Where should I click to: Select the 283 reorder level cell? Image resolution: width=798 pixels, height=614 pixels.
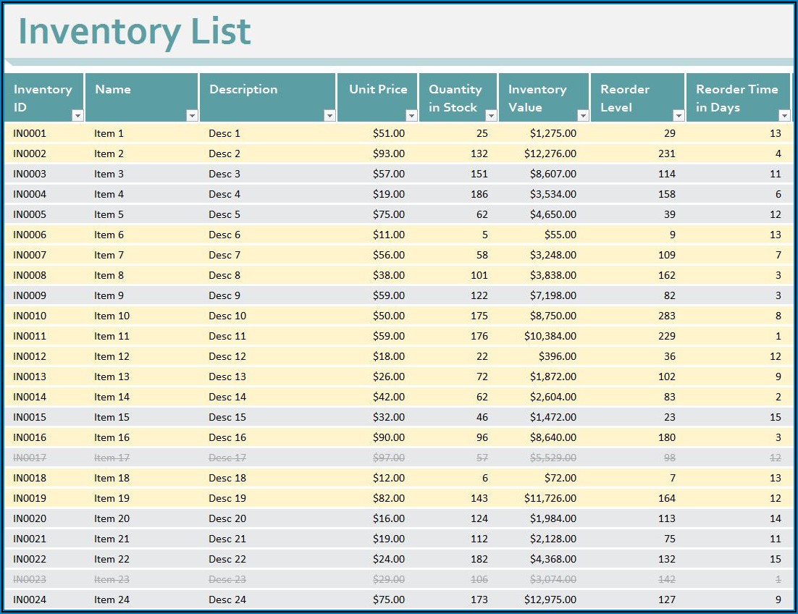[666, 316]
